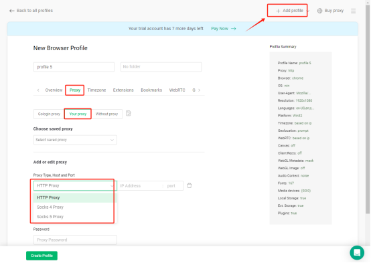Viewport: 371px width, 263px height.
Task: Switch to the Proxy tab
Action: (75, 90)
